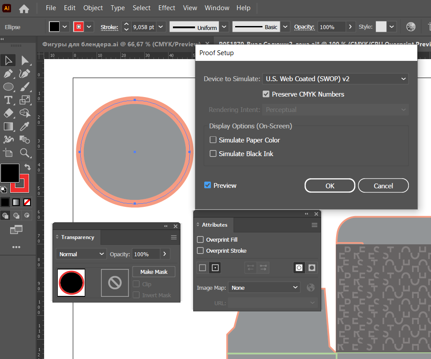Viewport: 431px width, 359px height.
Task: Open the Effect menu
Action: tap(167, 8)
